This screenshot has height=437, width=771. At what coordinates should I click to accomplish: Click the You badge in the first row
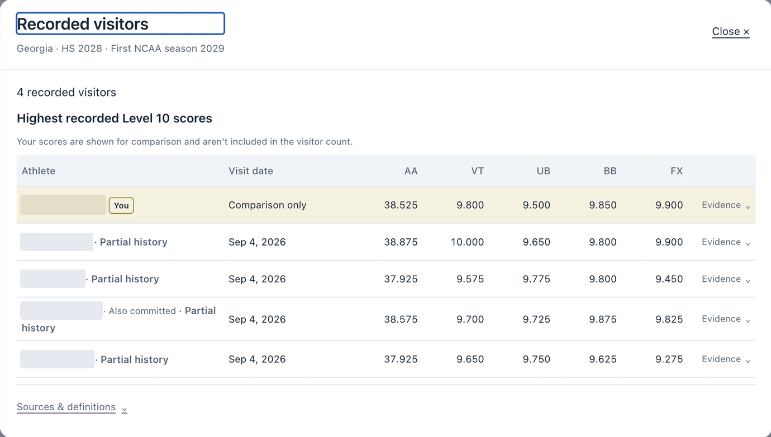[x=121, y=205]
